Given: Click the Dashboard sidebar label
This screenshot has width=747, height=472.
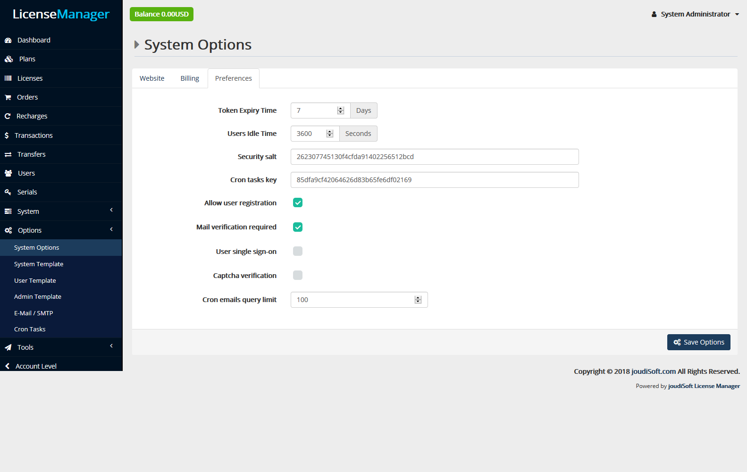Looking at the screenshot, I should [34, 40].
